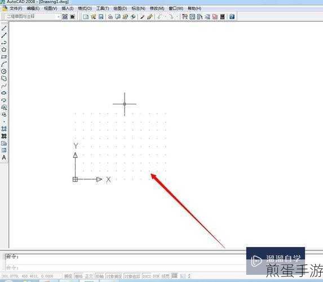This screenshot has height=282, width=323.
Task: Choose the Rectangle draw tool
Action: (4, 57)
